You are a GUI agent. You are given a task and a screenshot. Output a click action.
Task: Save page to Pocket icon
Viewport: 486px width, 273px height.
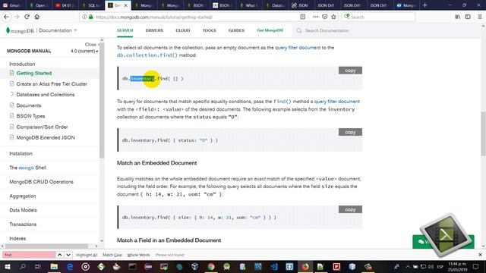tap(324, 17)
